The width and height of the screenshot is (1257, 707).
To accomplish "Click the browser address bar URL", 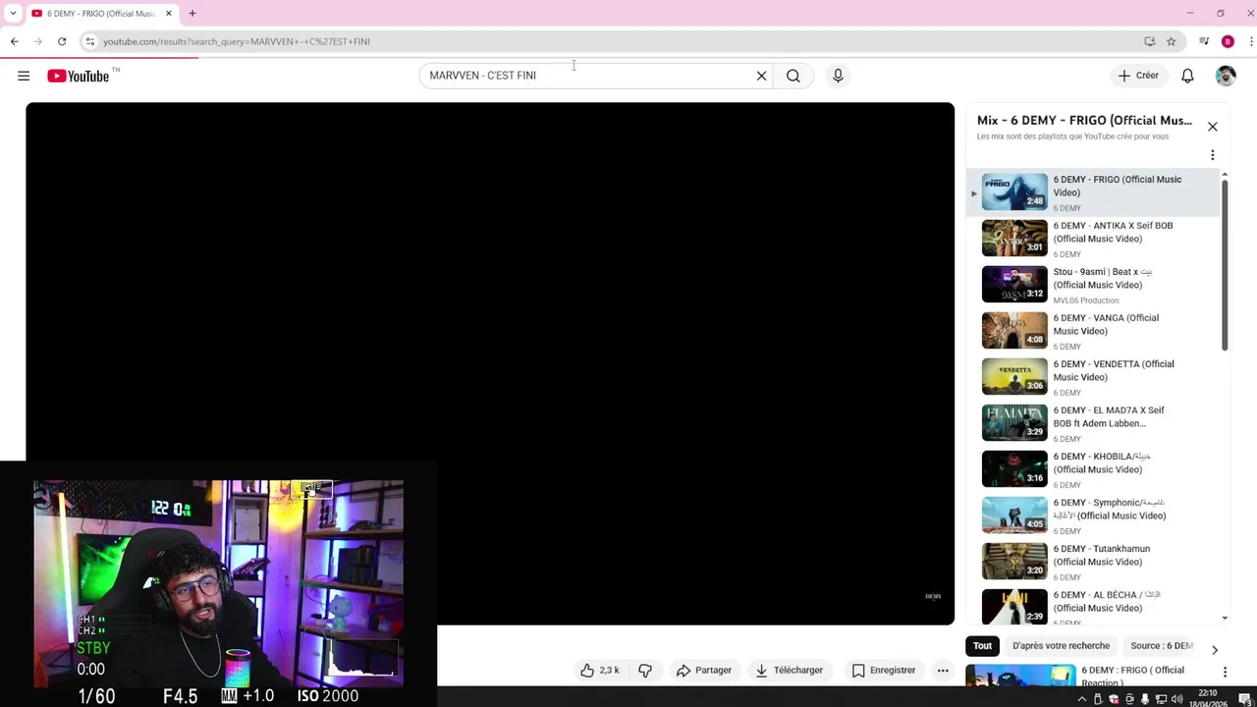I will [x=237, y=41].
